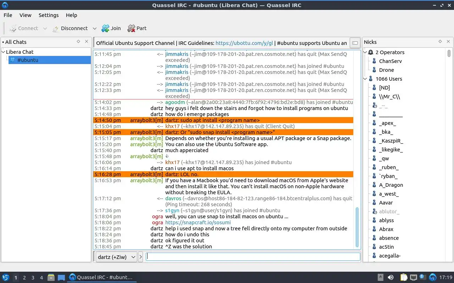The image size is (454, 283).
Task: Collapse the 1066 Users group
Action: (365, 79)
